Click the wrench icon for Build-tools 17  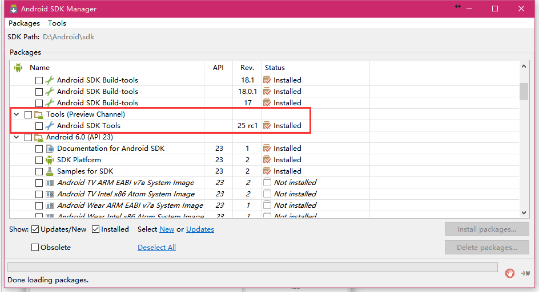[50, 103]
